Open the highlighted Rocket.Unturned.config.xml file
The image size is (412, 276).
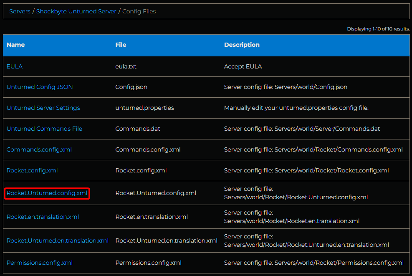coord(46,193)
